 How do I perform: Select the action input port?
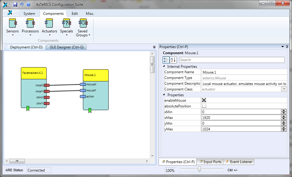pyautogui.click(x=83, y=97)
